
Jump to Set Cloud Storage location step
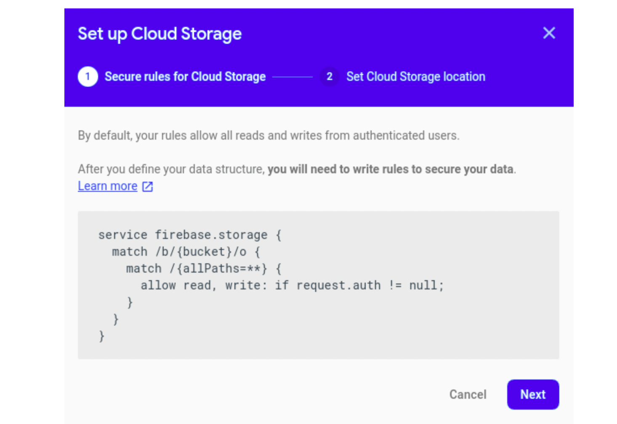[415, 77]
